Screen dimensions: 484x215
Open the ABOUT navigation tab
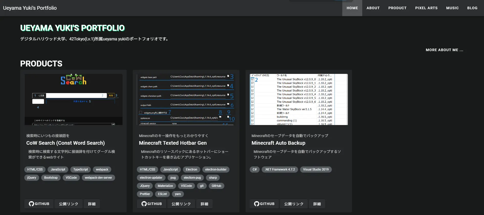click(373, 8)
